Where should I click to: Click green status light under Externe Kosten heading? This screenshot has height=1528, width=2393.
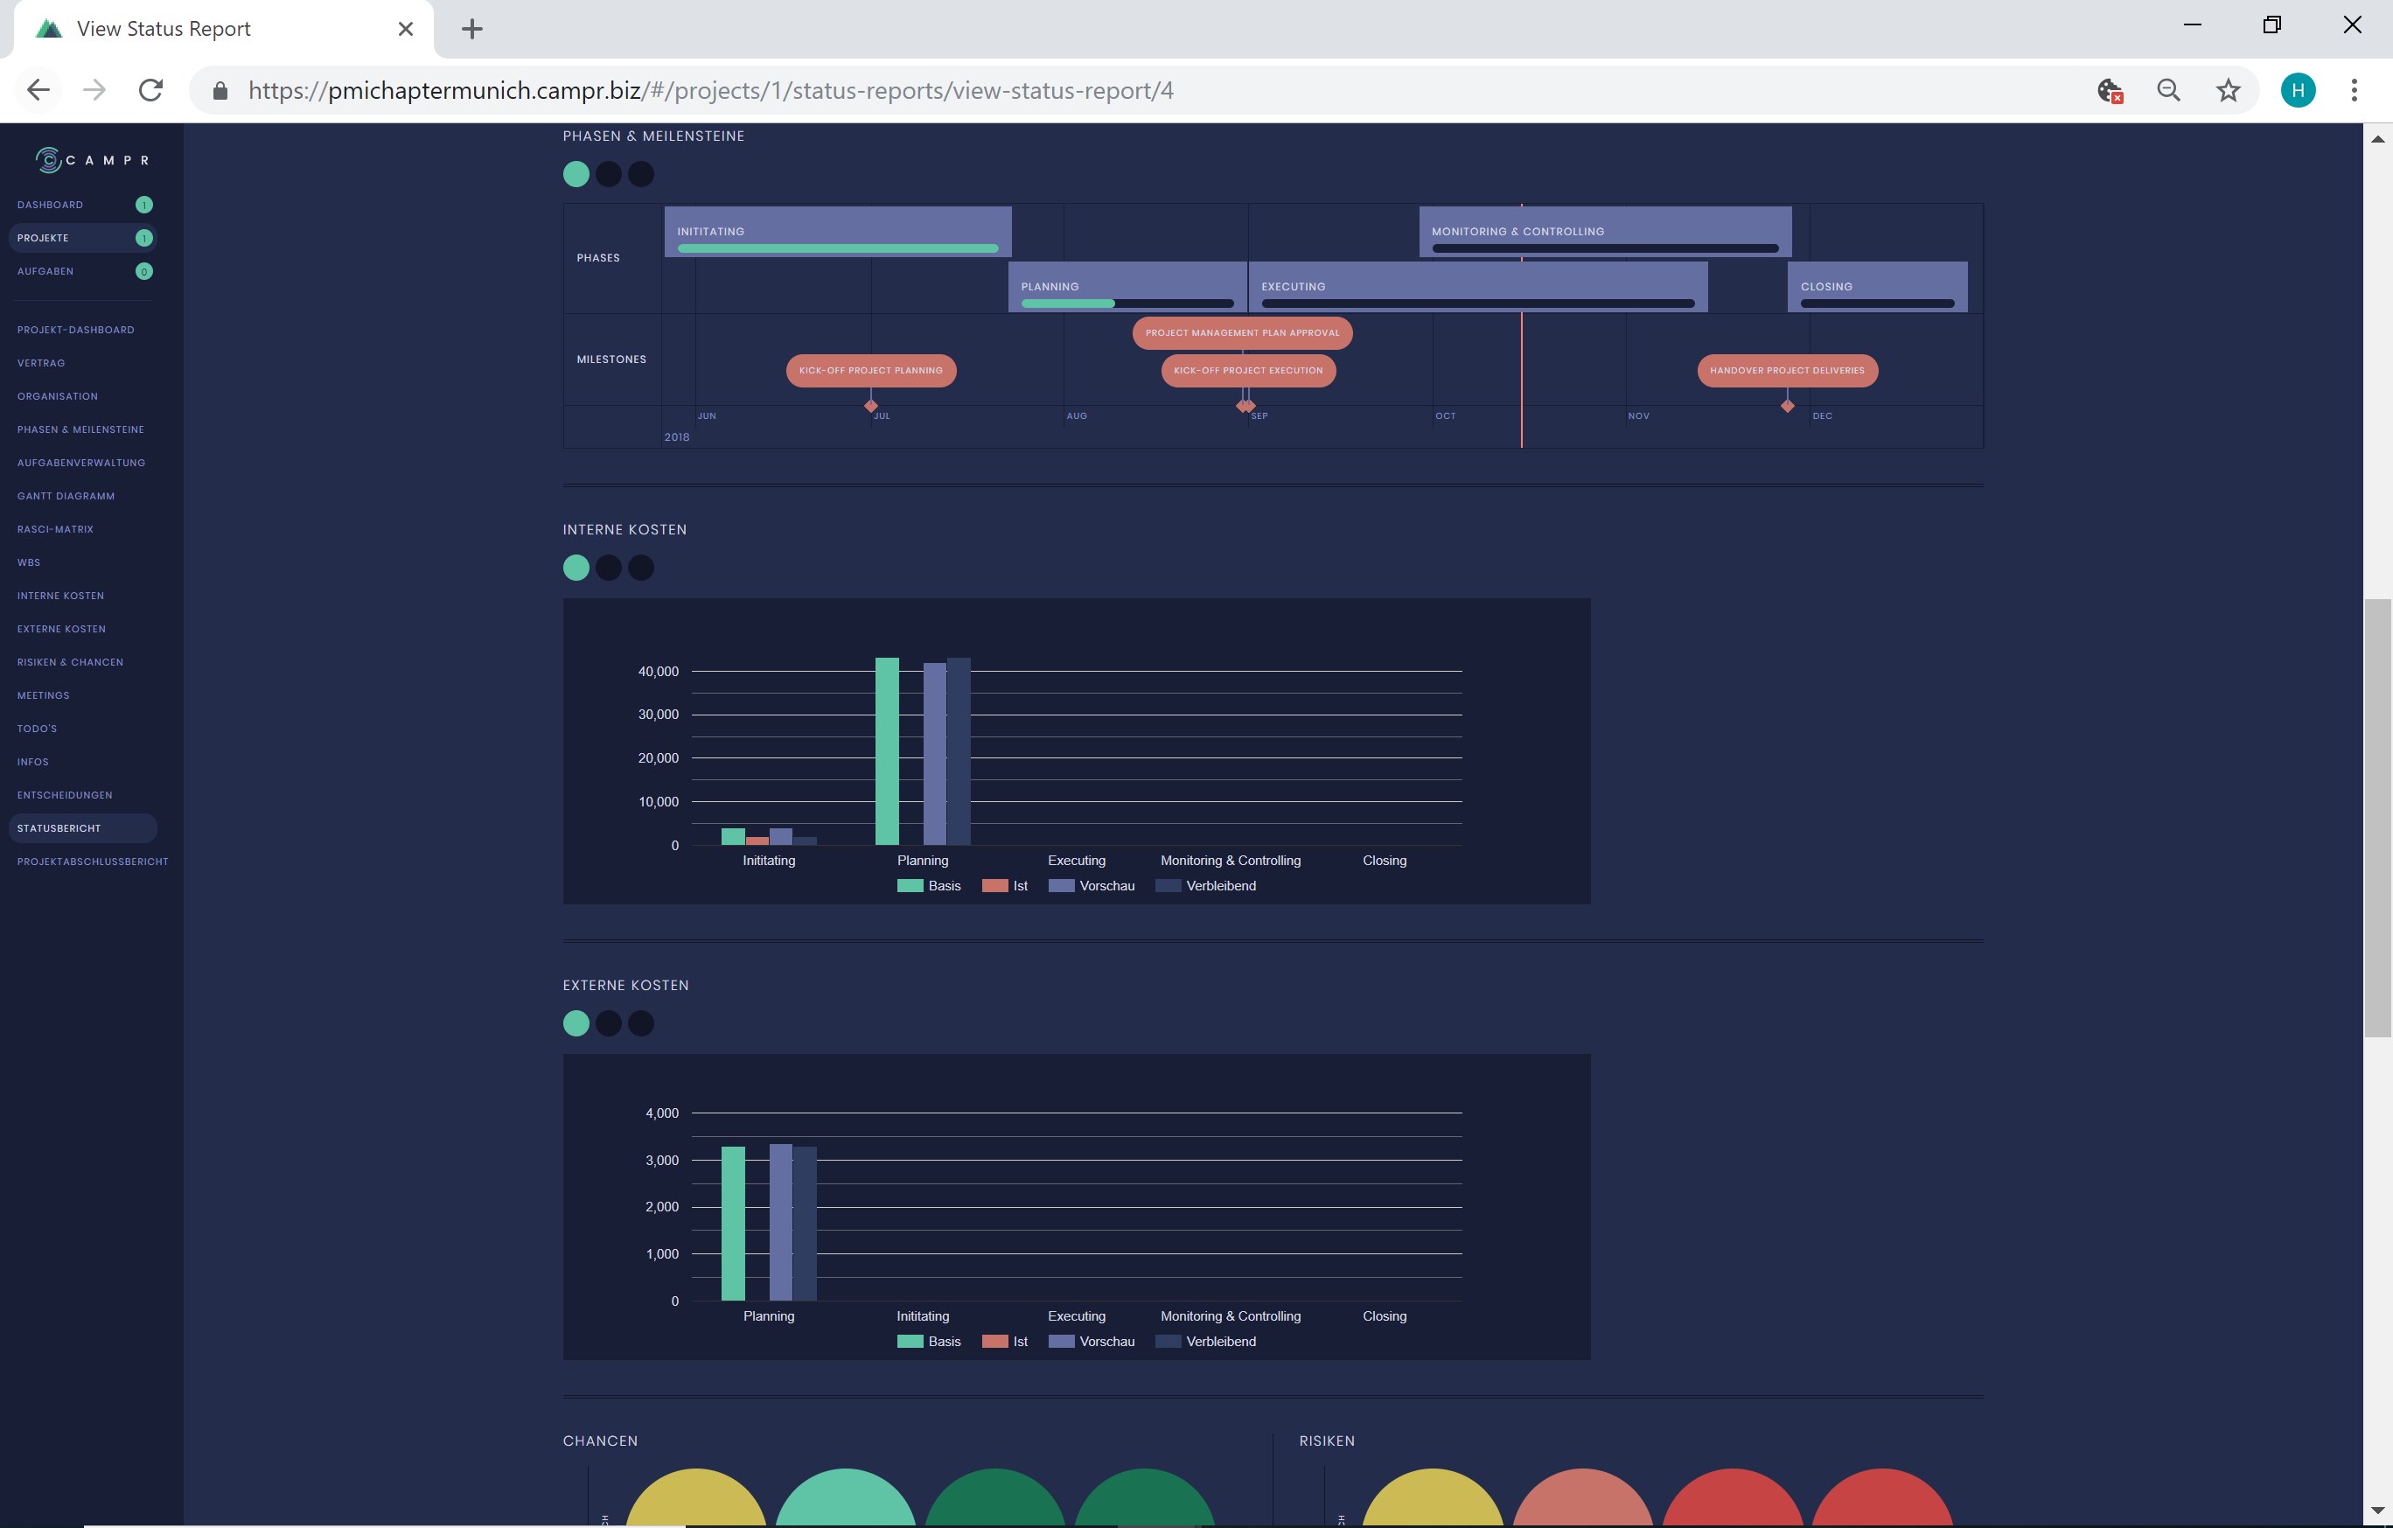coord(576,1024)
